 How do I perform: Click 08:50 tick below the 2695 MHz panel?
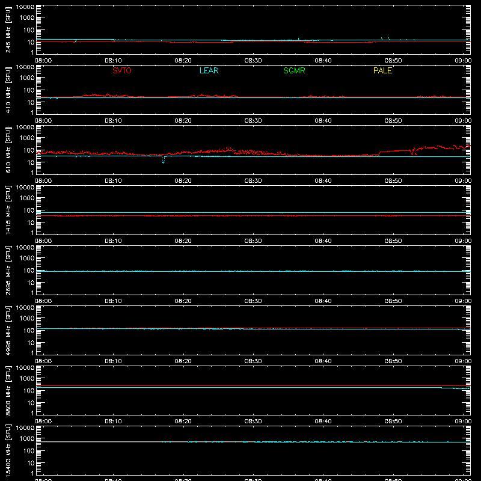(393, 301)
